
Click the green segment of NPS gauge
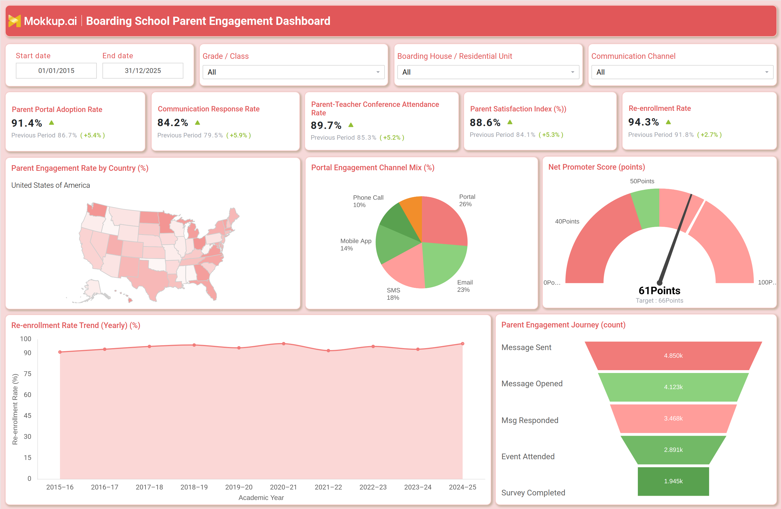[647, 209]
